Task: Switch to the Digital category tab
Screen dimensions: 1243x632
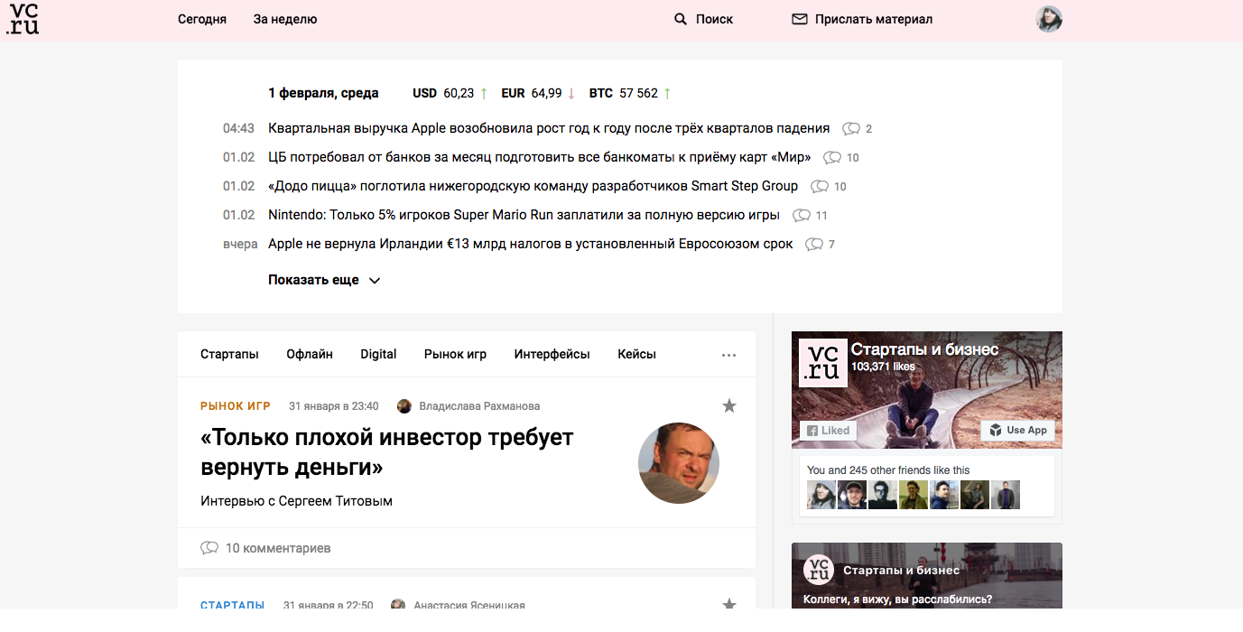Action: (378, 354)
